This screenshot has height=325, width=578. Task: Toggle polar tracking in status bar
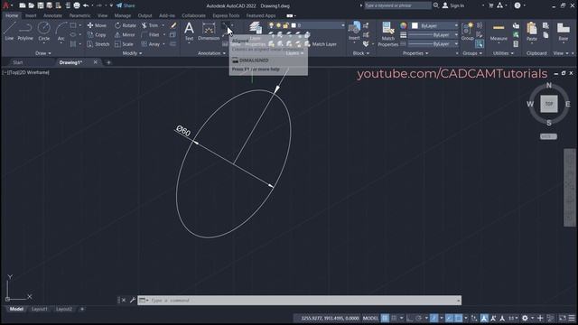click(x=419, y=318)
